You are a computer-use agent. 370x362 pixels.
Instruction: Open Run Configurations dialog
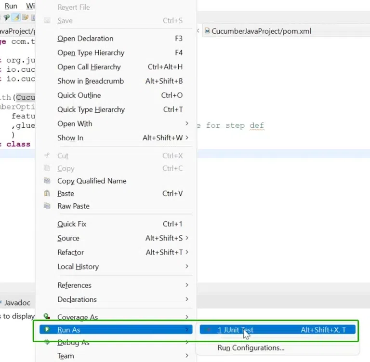(277, 348)
